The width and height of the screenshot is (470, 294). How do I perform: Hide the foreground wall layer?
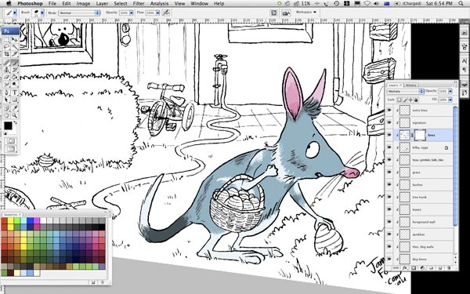click(389, 222)
